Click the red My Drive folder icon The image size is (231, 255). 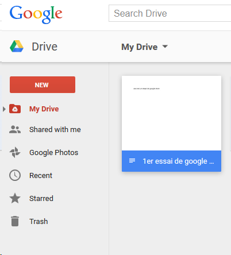point(15,109)
